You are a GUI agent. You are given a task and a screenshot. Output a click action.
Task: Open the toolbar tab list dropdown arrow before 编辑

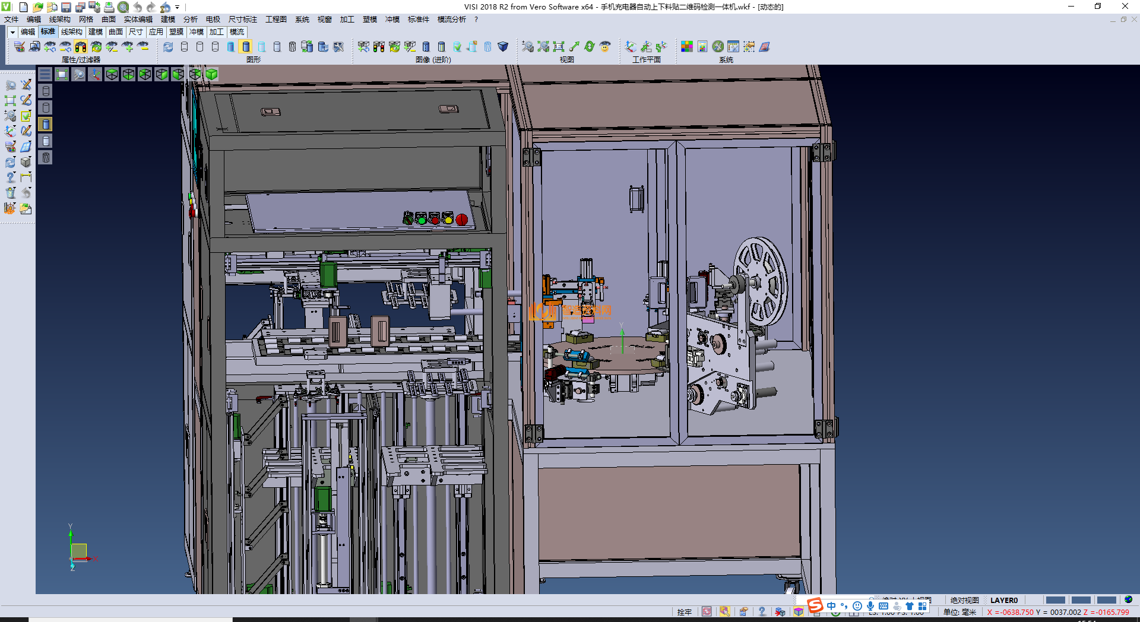point(12,32)
